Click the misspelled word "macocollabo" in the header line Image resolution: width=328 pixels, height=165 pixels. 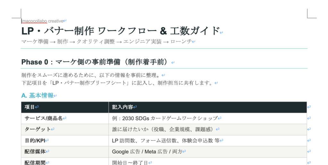34,21
